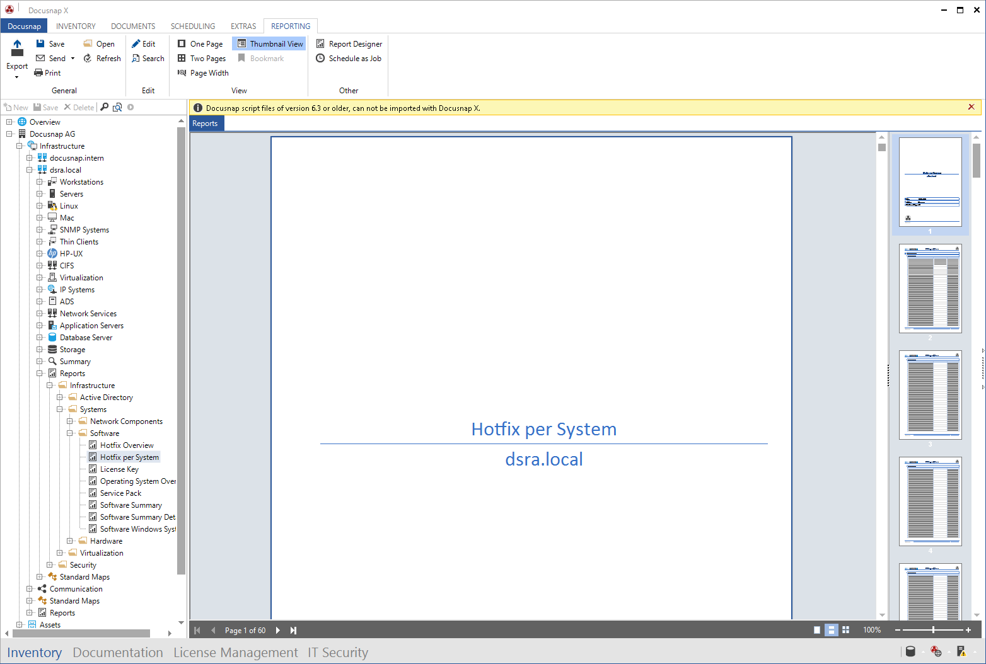
Task: Toggle Thumbnail View in ribbon
Action: 269,43
